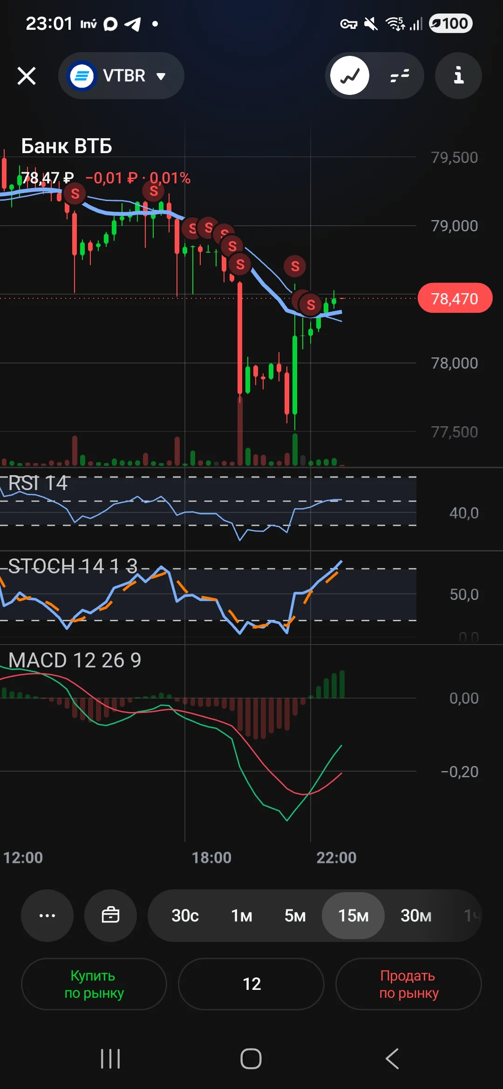Tap the Telegram notification icon in status bar
The height and width of the screenshot is (1089, 503).
coord(133,24)
